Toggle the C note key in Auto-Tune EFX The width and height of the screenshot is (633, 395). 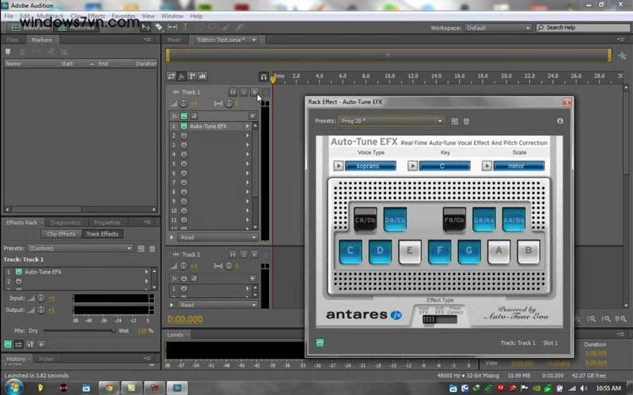[x=350, y=251]
